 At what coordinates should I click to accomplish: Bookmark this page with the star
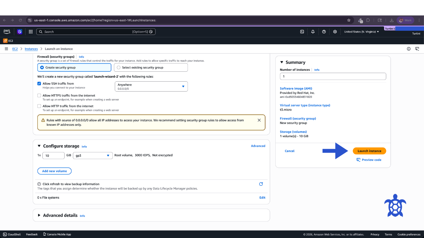tap(349, 20)
